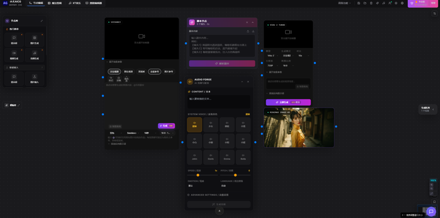The image size is (440, 218).
Task: Click the globe language icon in top toolbar
Action: tap(402, 3)
